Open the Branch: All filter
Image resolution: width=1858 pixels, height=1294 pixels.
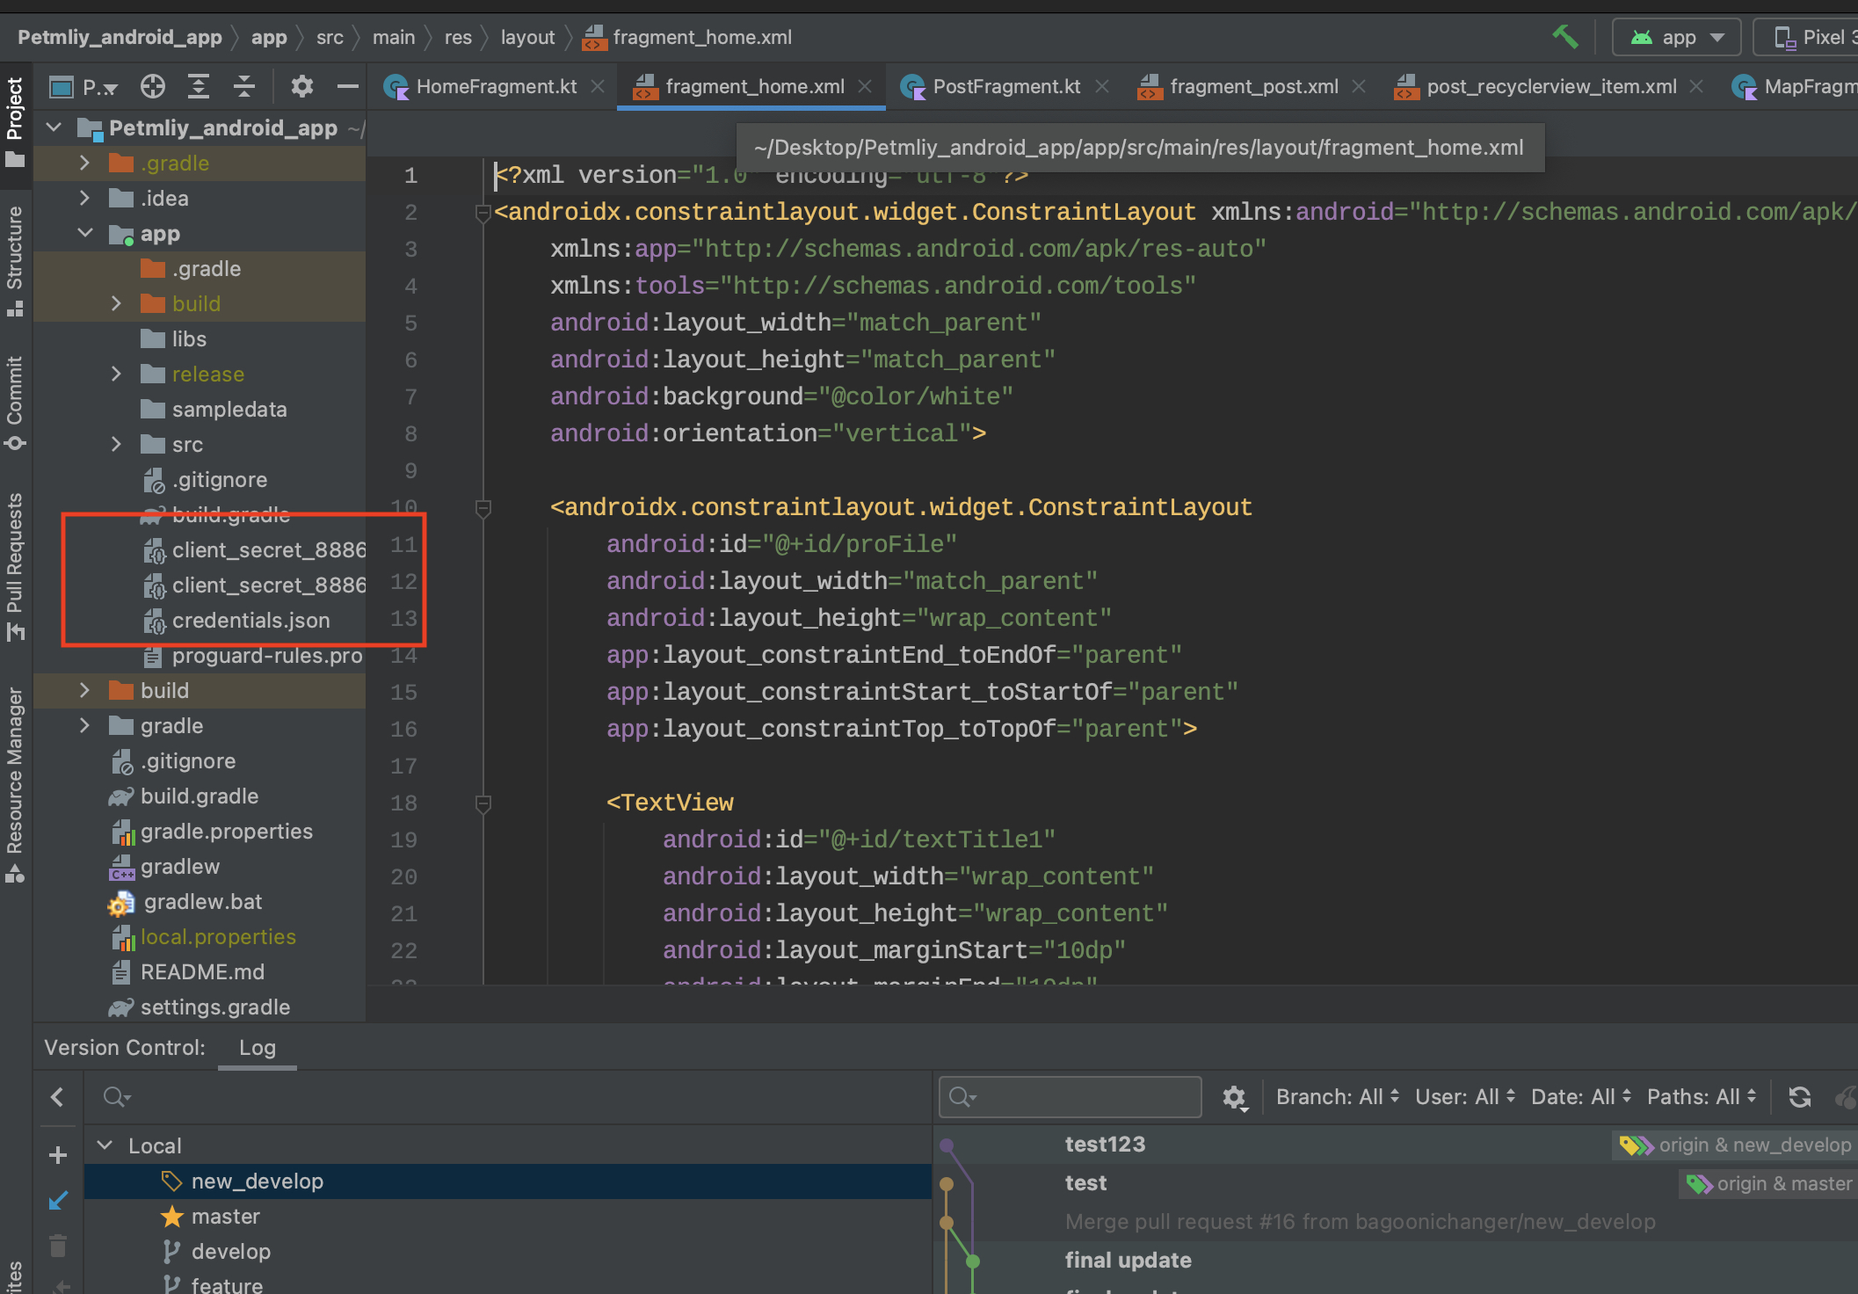coord(1337,1097)
